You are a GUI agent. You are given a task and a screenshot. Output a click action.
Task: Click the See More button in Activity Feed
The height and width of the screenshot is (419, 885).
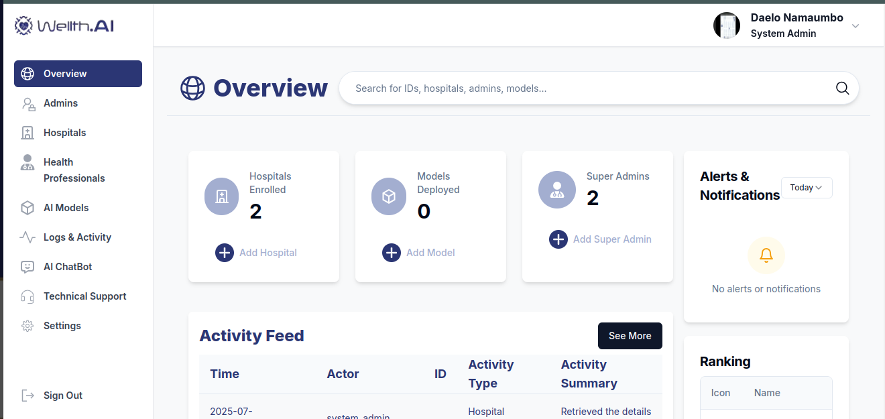[630, 336]
